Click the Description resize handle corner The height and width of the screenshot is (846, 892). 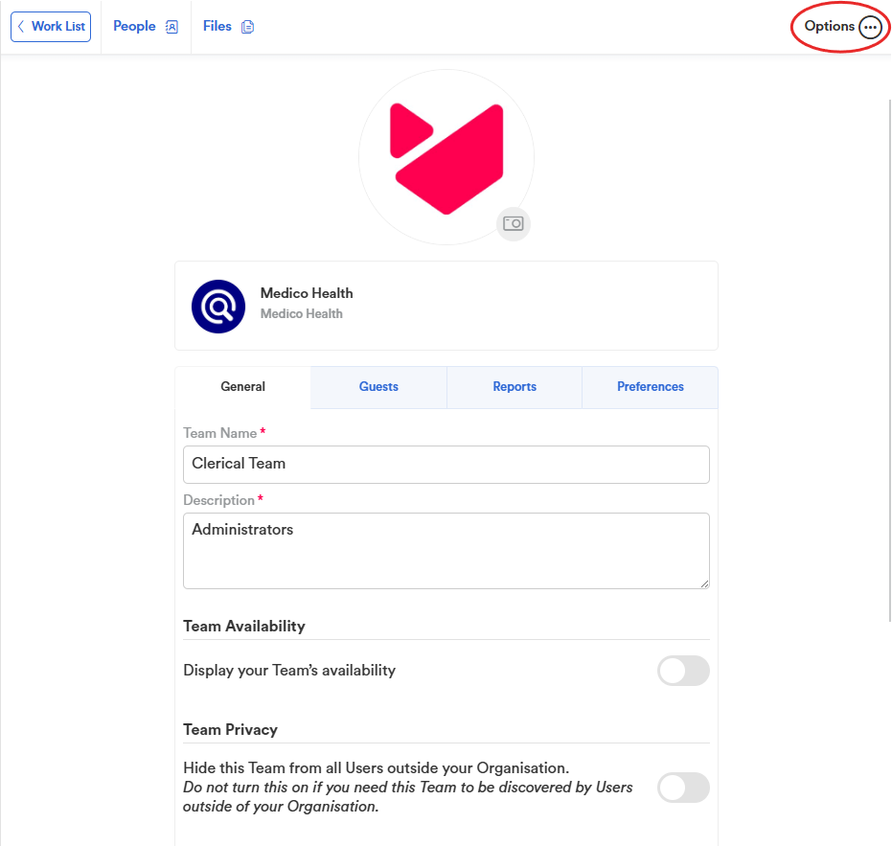click(705, 583)
